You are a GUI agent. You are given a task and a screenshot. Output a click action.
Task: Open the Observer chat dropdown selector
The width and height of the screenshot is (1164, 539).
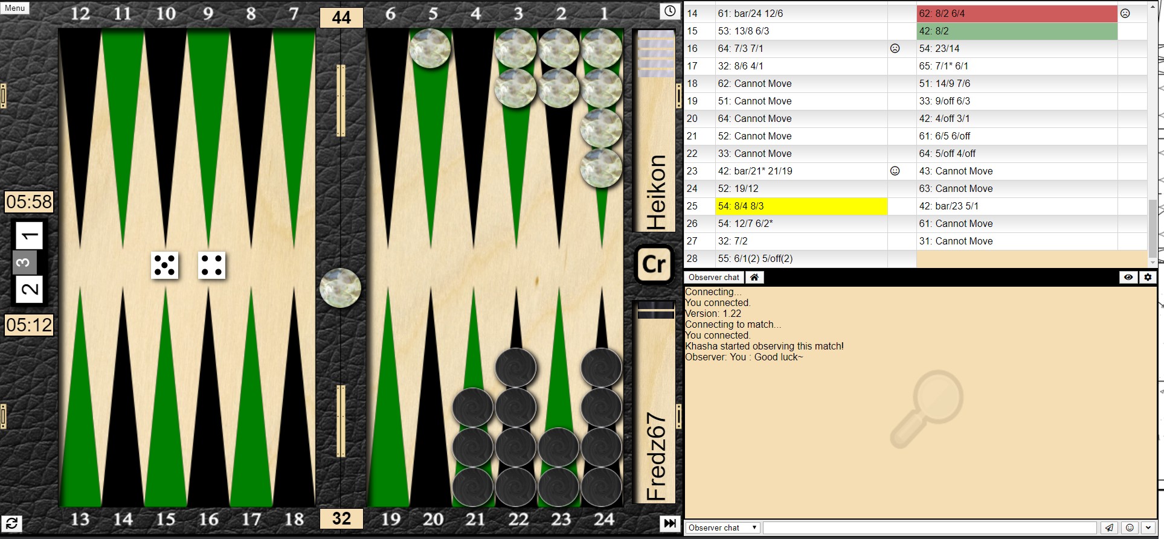(722, 528)
